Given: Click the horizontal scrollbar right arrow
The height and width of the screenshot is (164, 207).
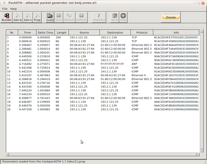Looking at the screenshot, I should [198, 155].
